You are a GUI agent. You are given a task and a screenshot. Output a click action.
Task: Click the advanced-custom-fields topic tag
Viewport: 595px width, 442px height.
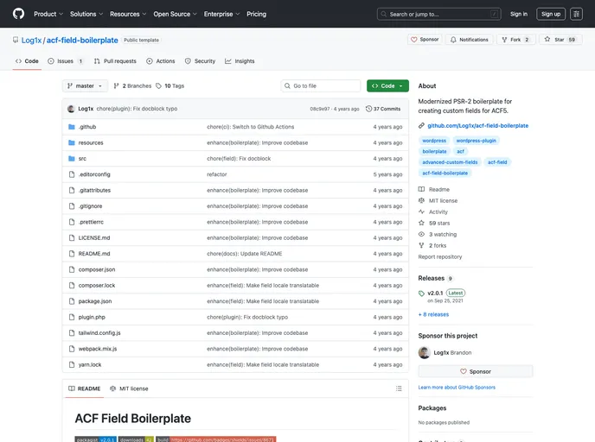[x=450, y=162]
